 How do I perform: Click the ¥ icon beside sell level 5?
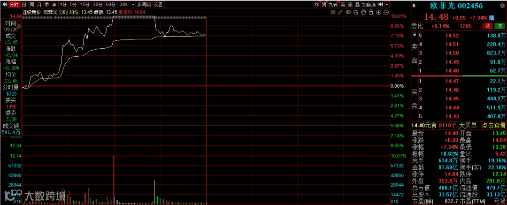tap(415, 35)
